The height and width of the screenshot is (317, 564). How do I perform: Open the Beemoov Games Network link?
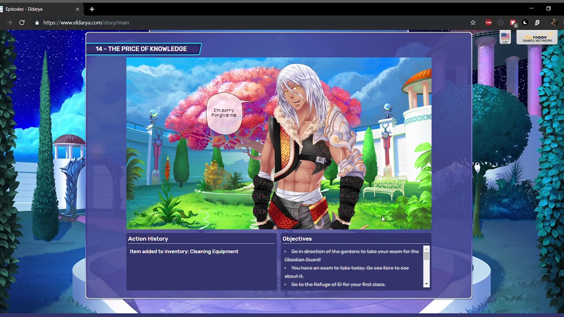point(537,38)
